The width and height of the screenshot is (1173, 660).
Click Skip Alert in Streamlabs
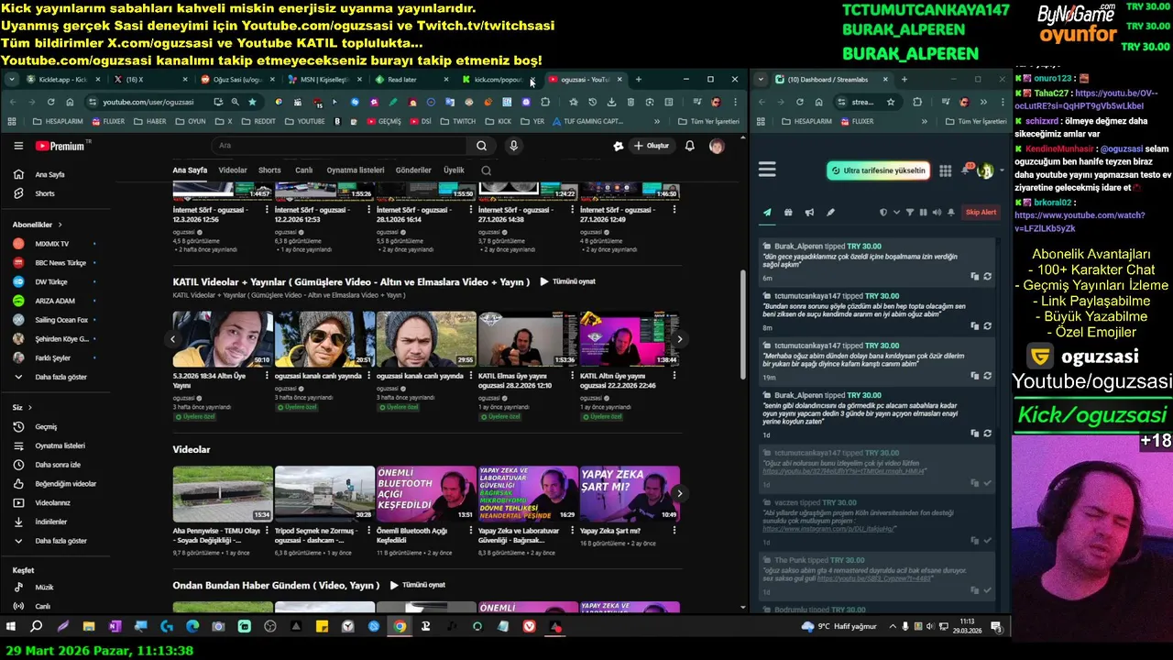tap(981, 213)
